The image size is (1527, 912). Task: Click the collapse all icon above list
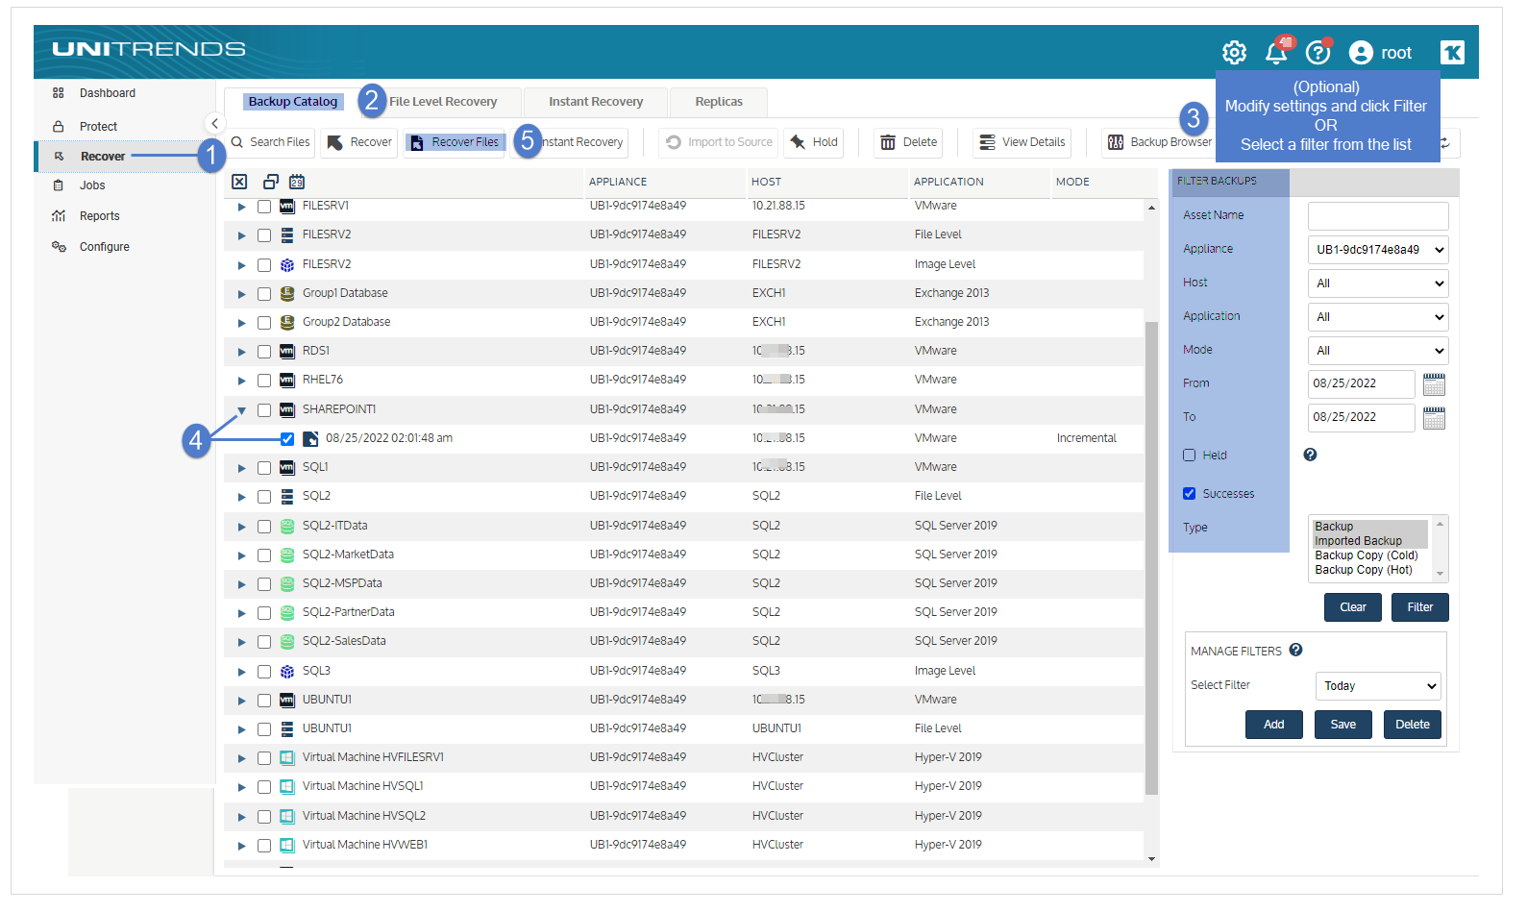coord(271,182)
